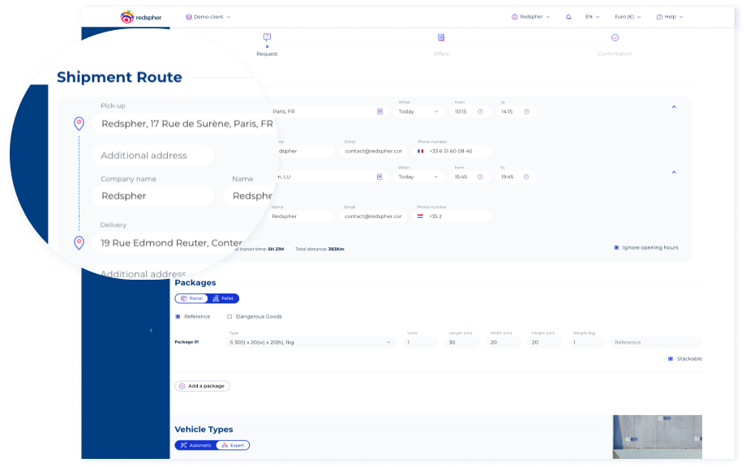The height and width of the screenshot is (467, 746).
Task: Open pick-up When dropdown set to Today
Action: [418, 112]
